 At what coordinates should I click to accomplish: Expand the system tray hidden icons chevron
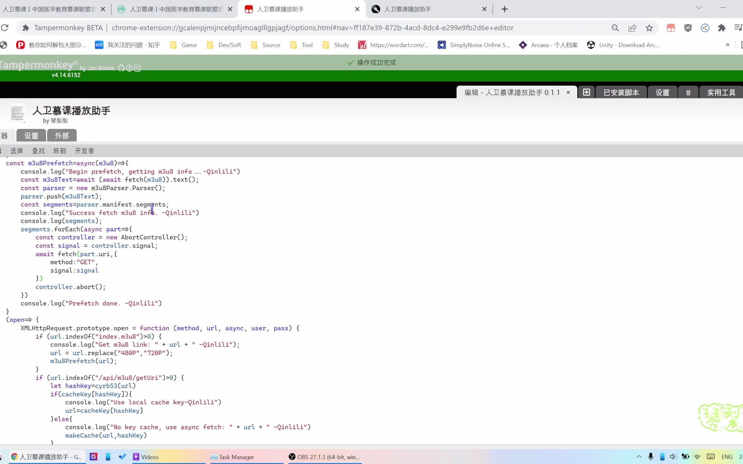click(639, 457)
